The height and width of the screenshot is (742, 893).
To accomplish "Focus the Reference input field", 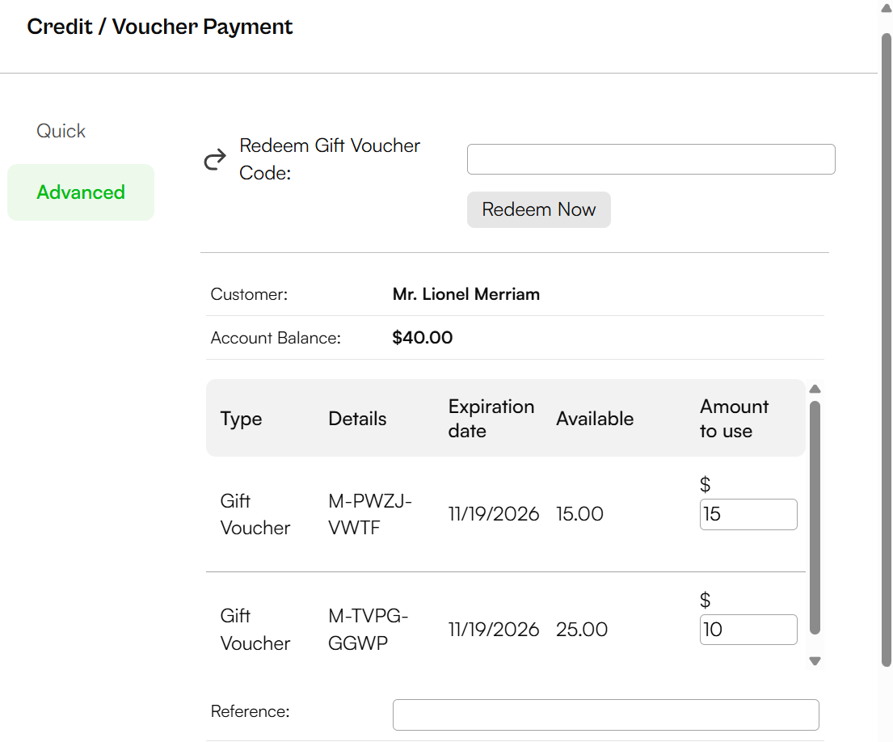I will [606, 715].
